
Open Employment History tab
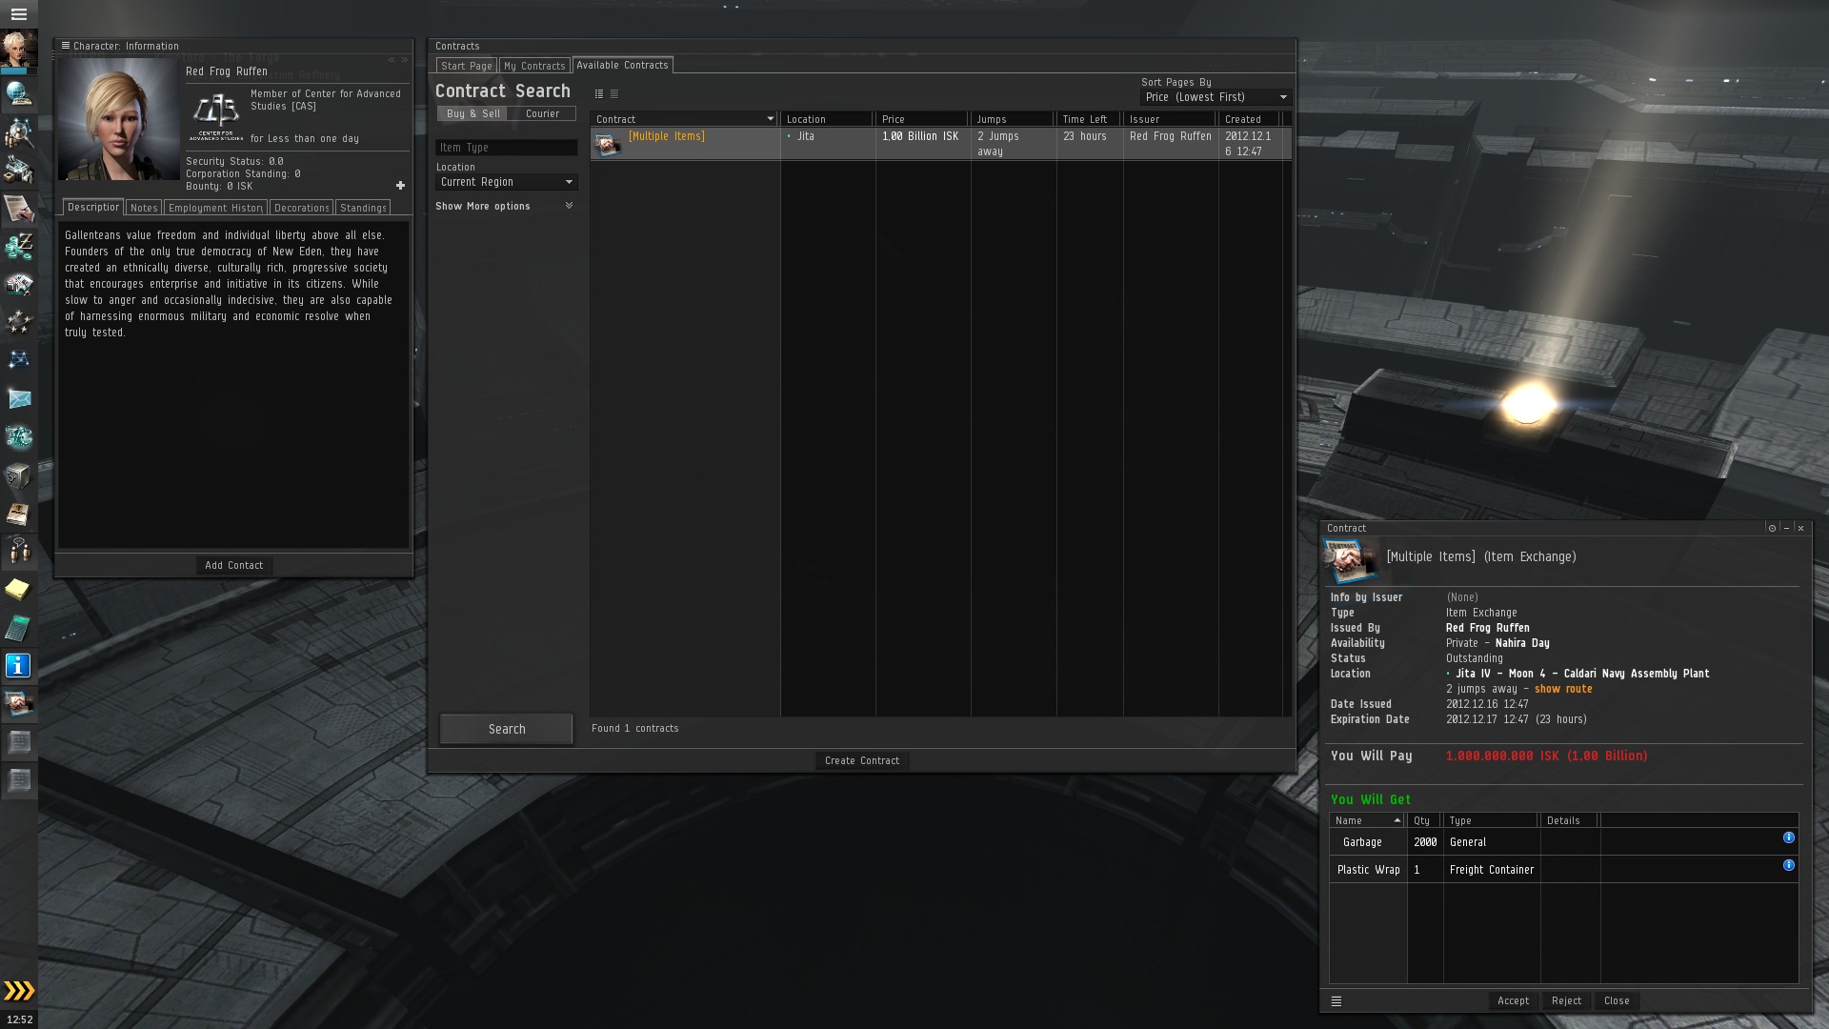point(215,208)
